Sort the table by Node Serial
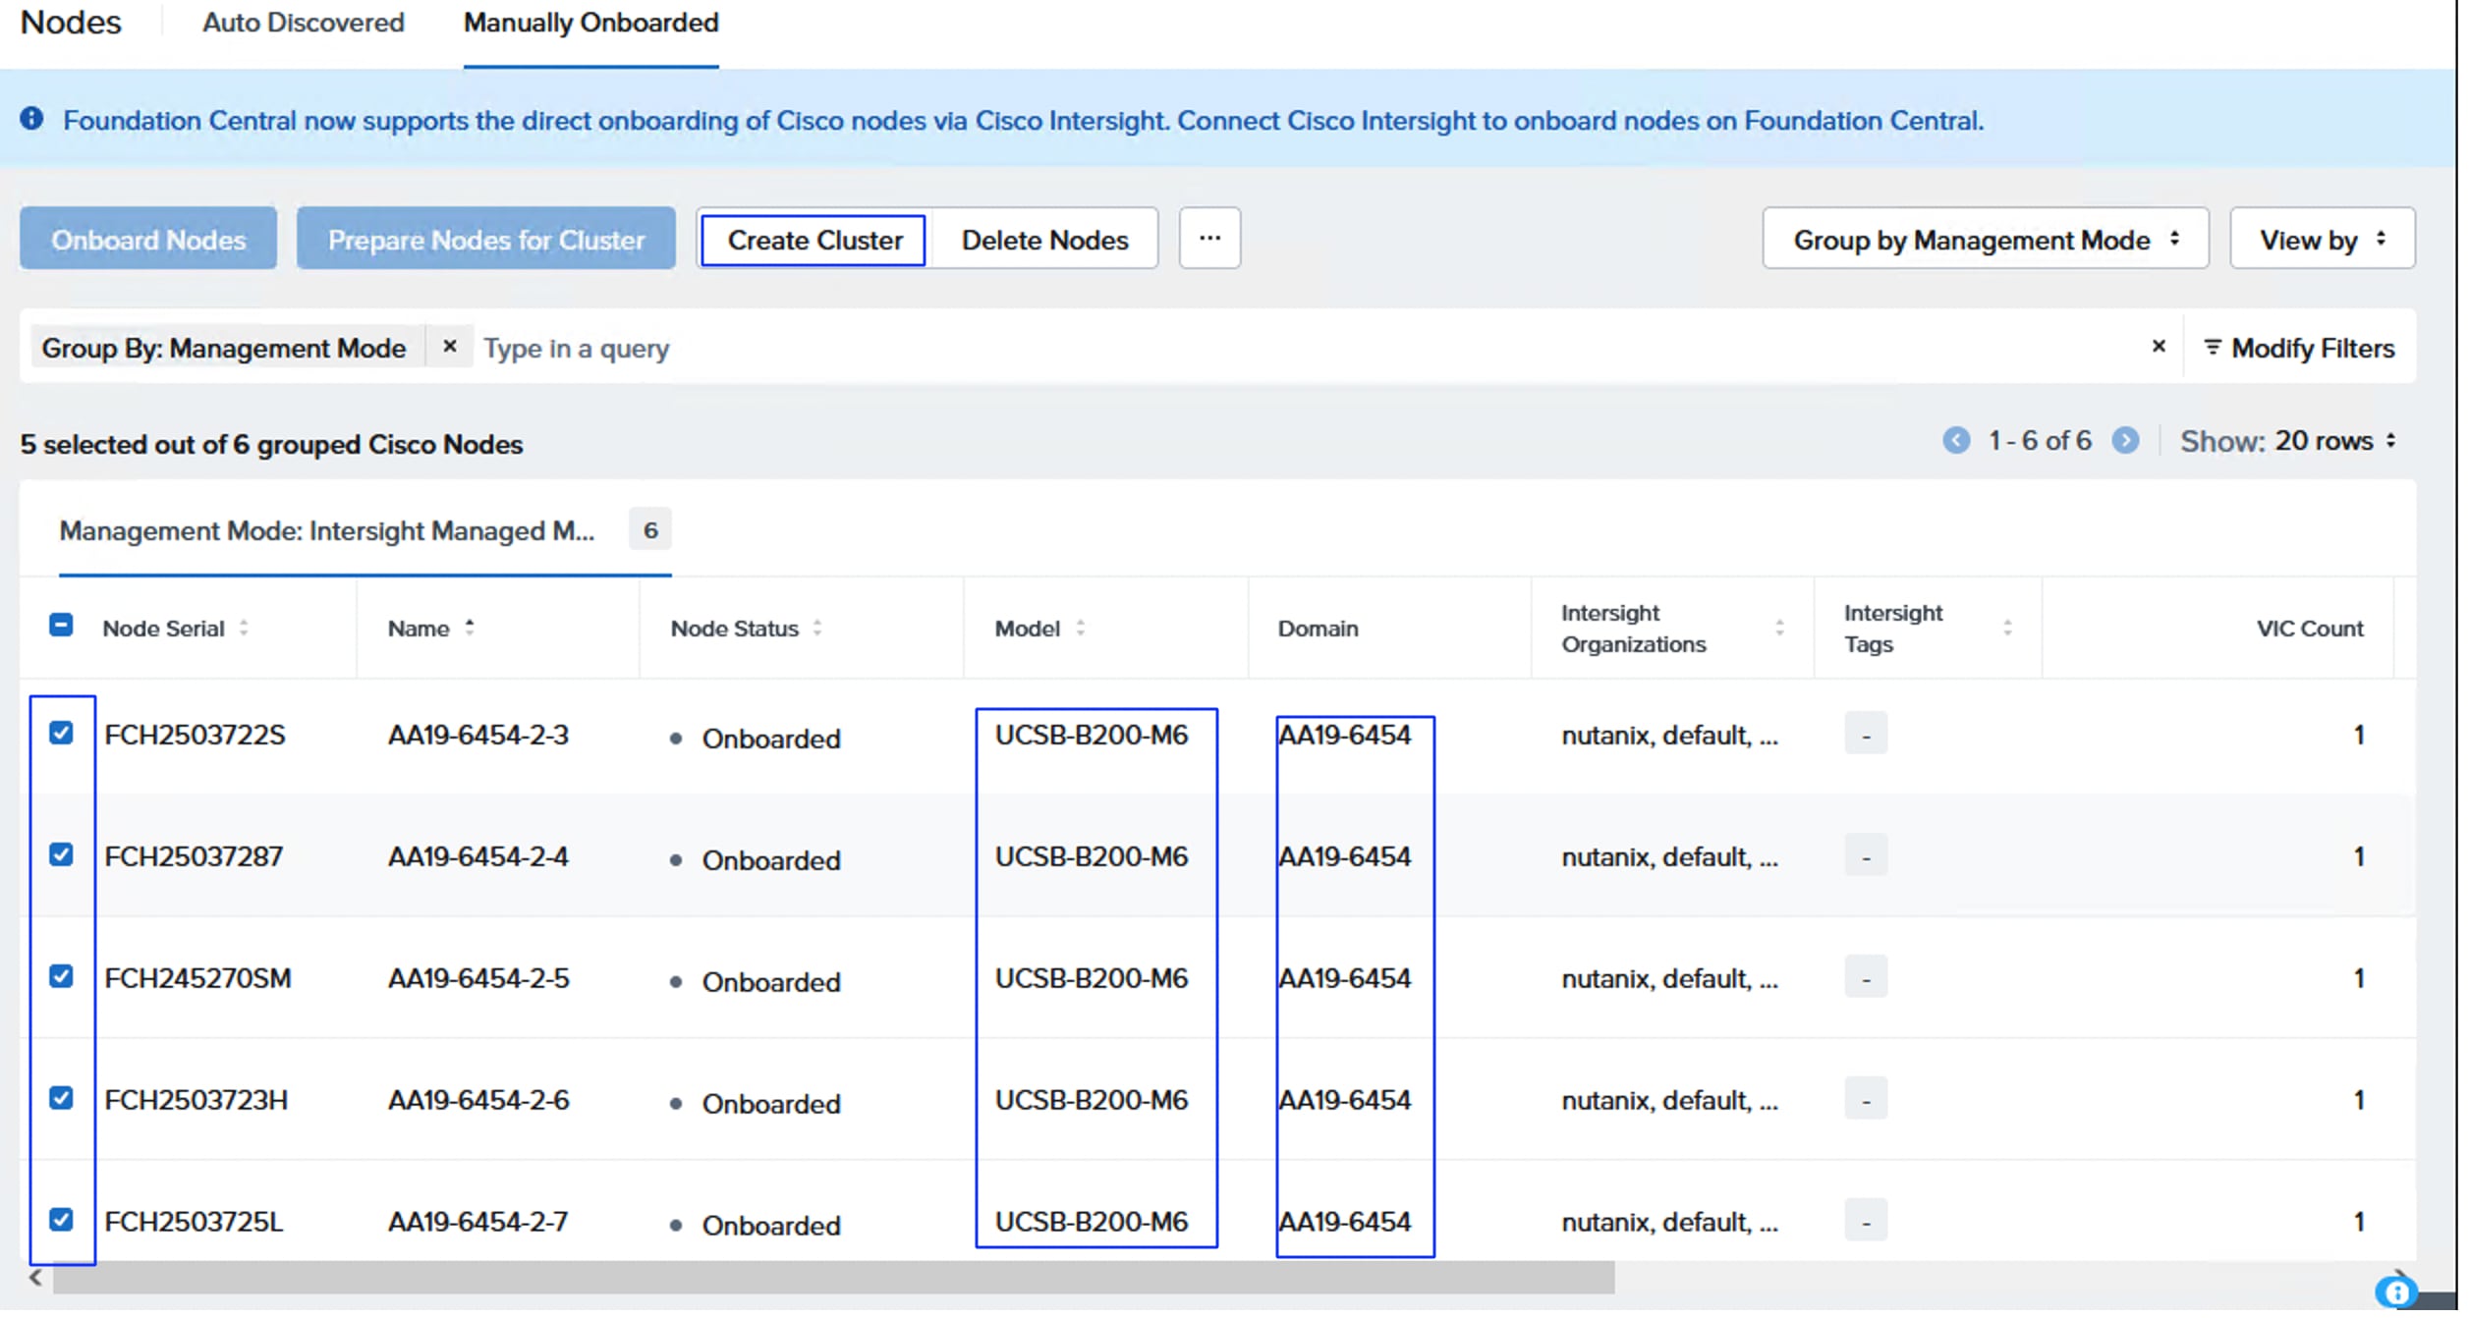 point(243,629)
